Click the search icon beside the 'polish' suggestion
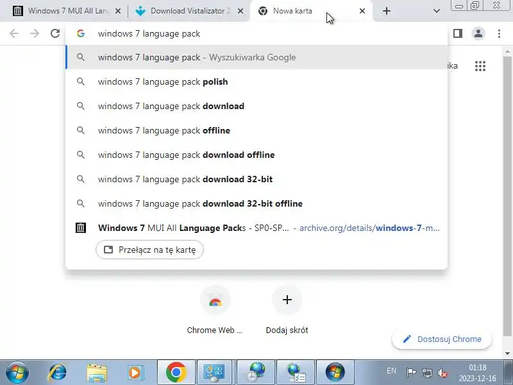 coord(81,81)
